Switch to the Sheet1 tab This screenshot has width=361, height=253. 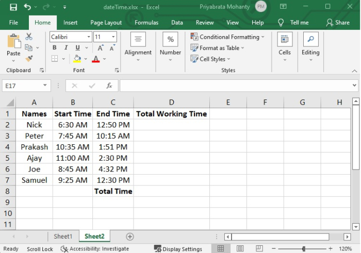pyautogui.click(x=63, y=237)
